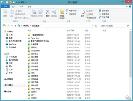The width and height of the screenshot is (133, 101).
Task: Open the Easy access (轻松访问) dropdown
Action: (72, 14)
